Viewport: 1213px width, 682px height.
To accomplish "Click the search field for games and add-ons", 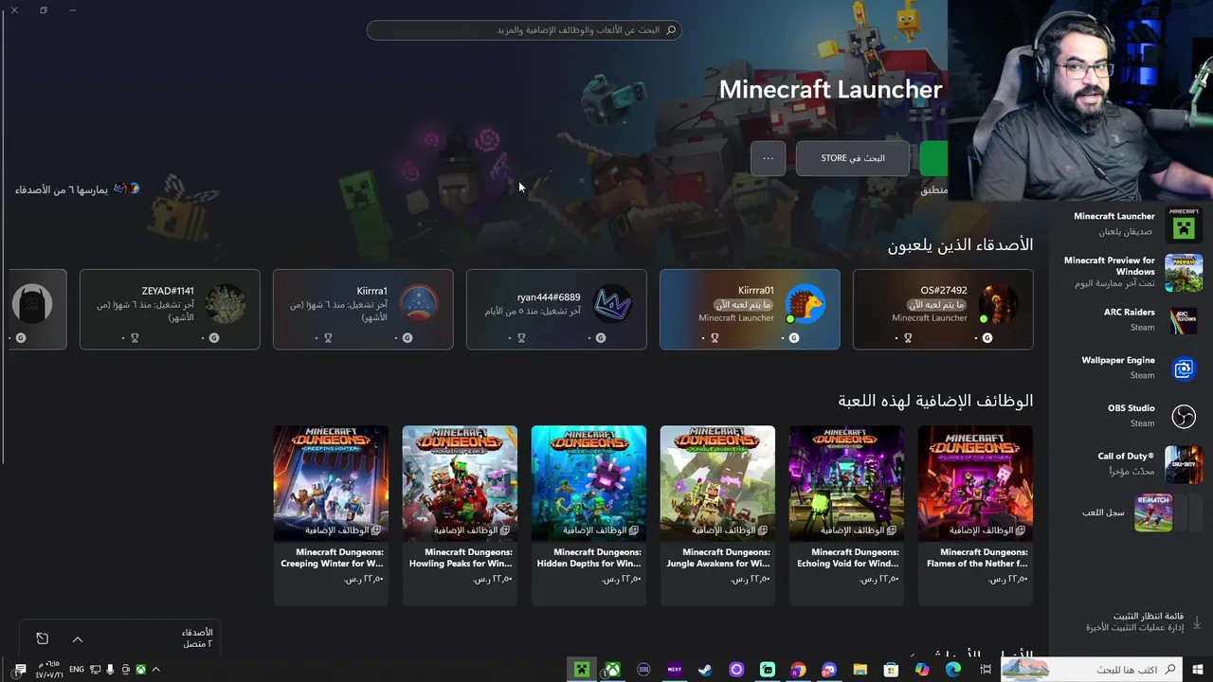I will pos(524,30).
